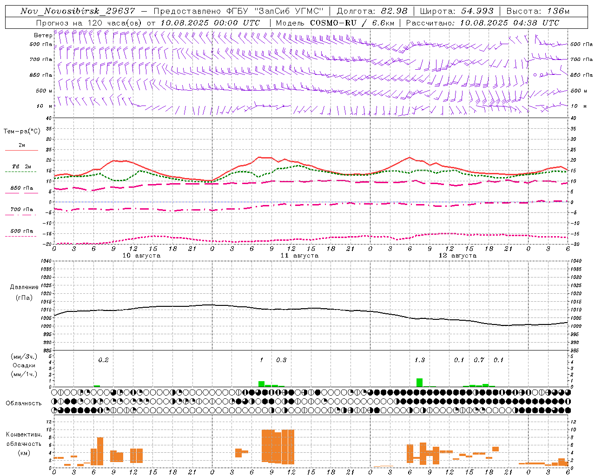Click the 10 августа date label
595x476 pixels.
pos(141,256)
